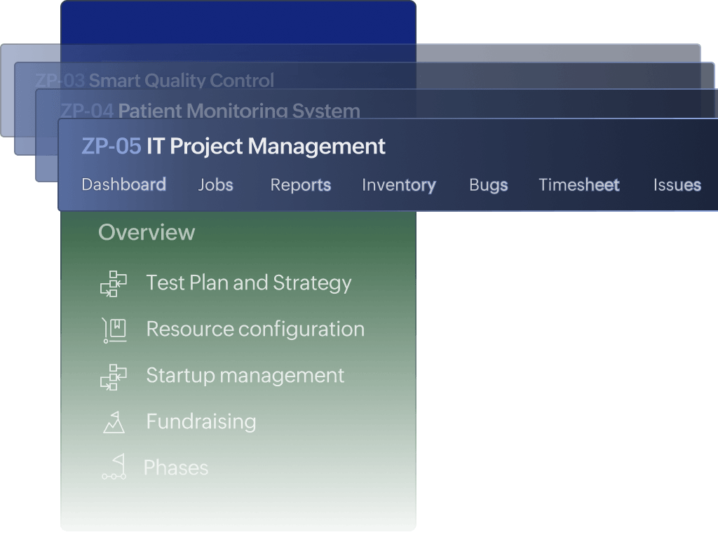Open the ZP-04 Patient Monitoring System project
718x544 pixels.
click(210, 111)
